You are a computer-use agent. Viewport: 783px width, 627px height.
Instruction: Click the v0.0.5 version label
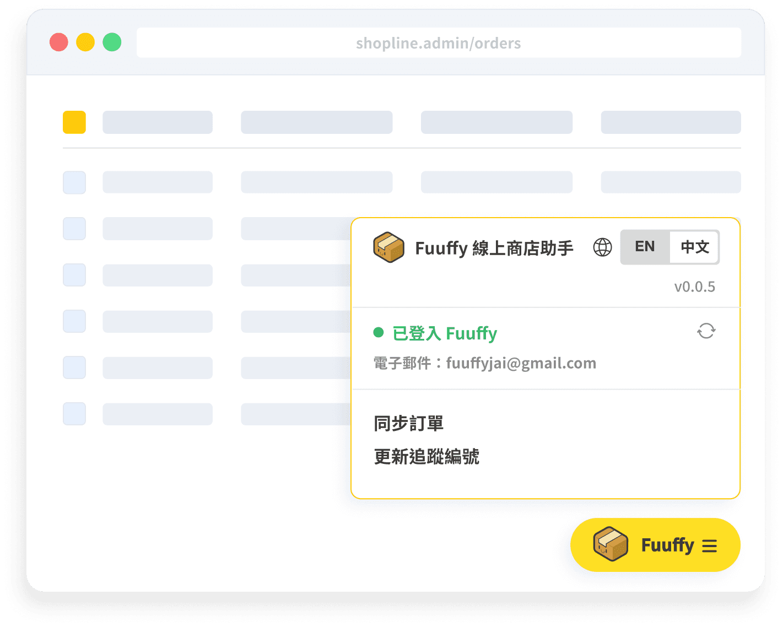click(x=694, y=287)
